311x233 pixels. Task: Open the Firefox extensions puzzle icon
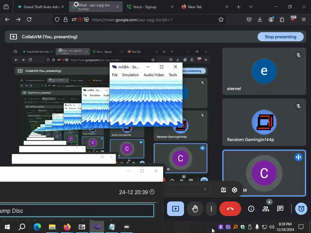282,19
